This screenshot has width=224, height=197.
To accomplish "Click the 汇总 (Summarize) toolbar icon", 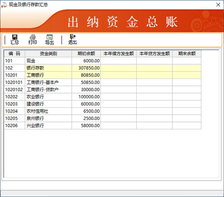I will coord(15,39).
